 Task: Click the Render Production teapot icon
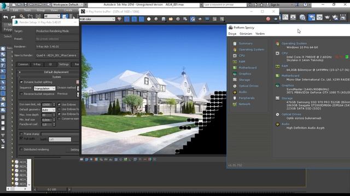328,17
